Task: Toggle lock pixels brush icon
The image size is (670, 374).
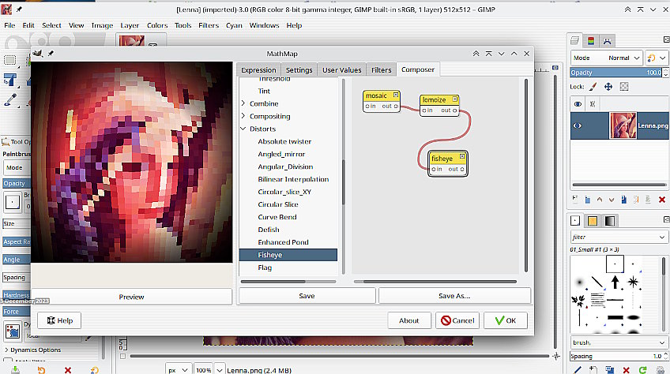Action: click(x=593, y=87)
